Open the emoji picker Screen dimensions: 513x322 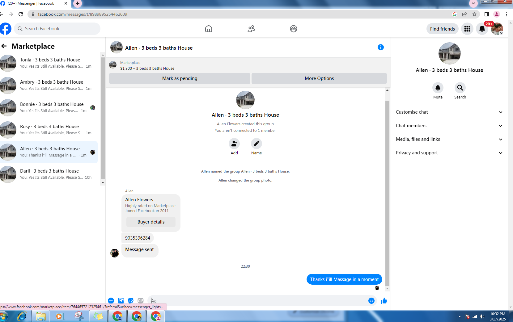click(371, 301)
